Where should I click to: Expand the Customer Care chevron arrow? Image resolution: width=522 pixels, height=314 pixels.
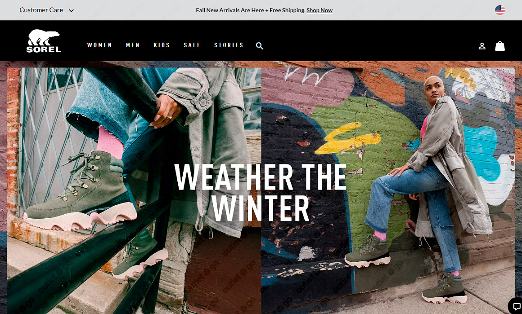pos(71,11)
